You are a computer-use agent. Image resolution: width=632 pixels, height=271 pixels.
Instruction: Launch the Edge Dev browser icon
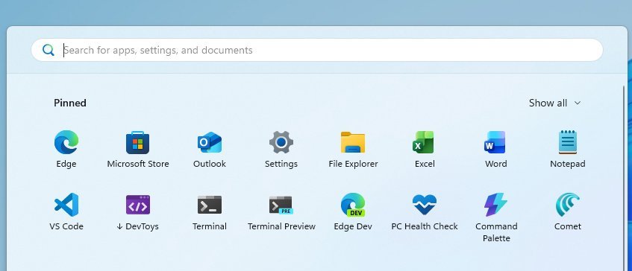(x=353, y=205)
